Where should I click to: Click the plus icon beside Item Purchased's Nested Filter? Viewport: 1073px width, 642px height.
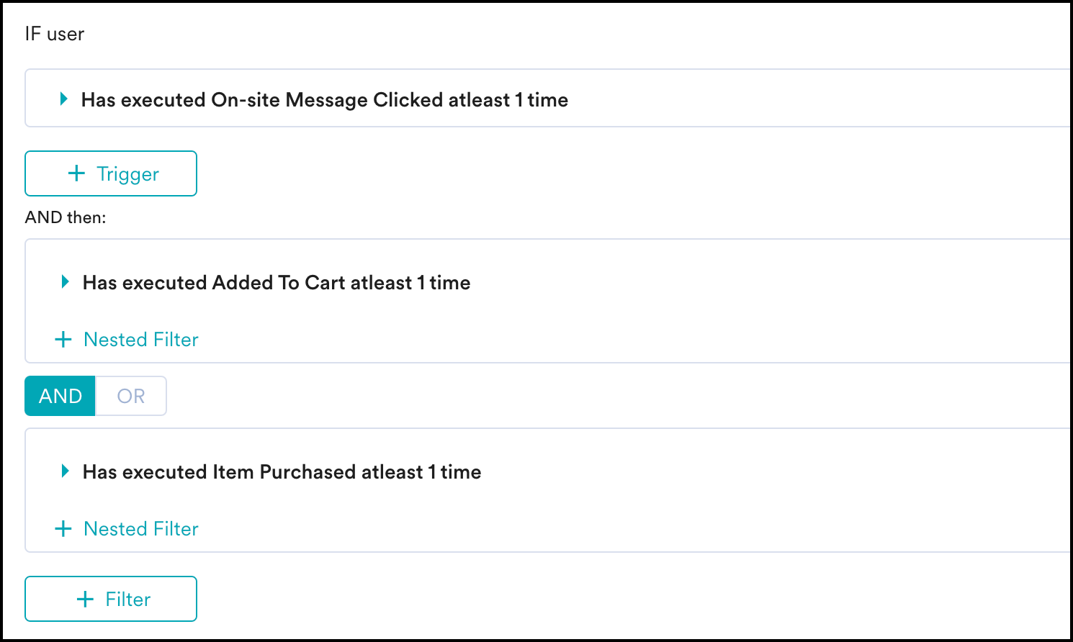tap(63, 529)
